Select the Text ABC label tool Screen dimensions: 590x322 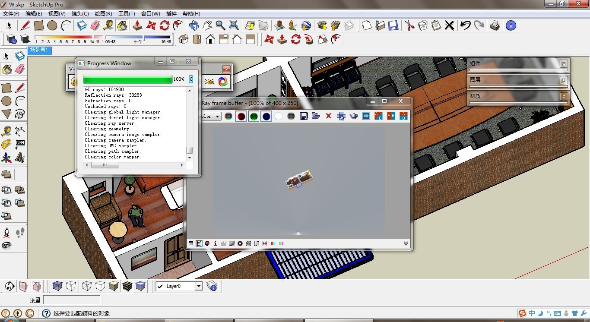tap(20, 144)
